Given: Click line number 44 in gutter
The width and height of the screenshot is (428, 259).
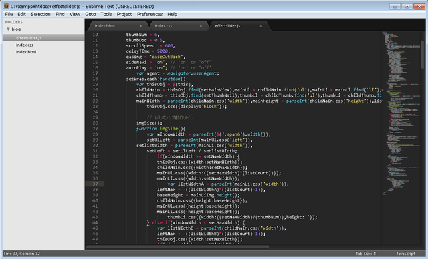Looking at the screenshot, I should (95, 222).
